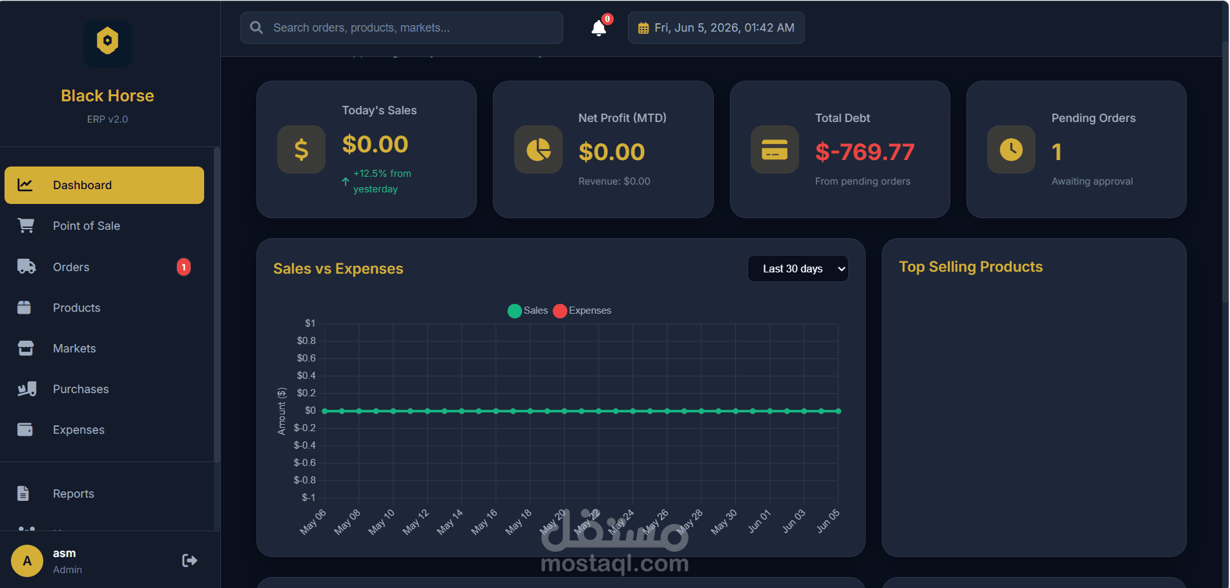This screenshot has height=588, width=1230.
Task: Click the $0.00 Today's Sales value
Action: [375, 144]
